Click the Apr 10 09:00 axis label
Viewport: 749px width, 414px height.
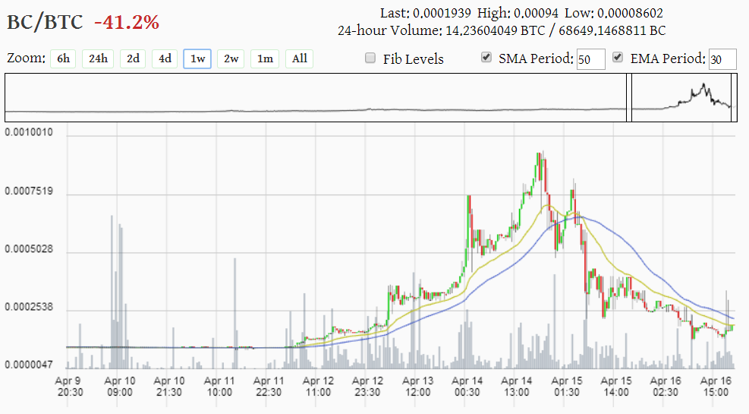coord(119,387)
